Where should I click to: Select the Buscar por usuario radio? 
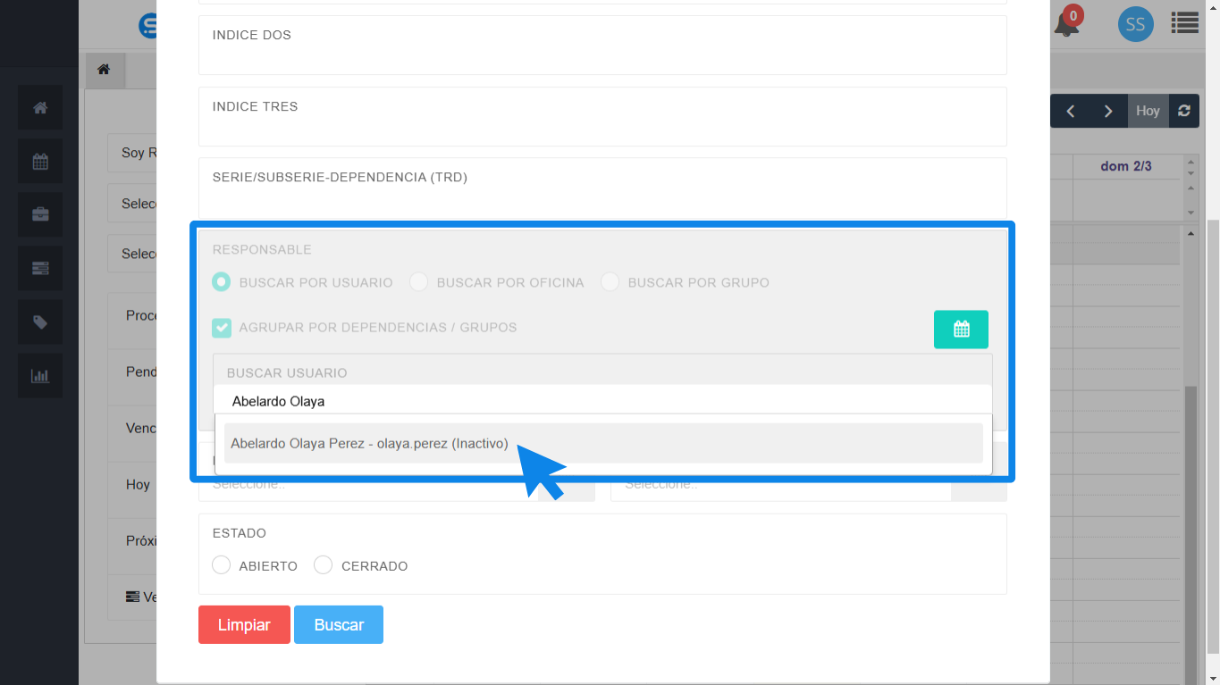tap(221, 282)
